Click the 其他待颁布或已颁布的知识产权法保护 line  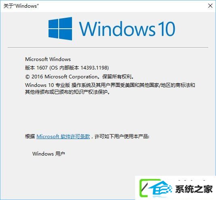(68, 92)
